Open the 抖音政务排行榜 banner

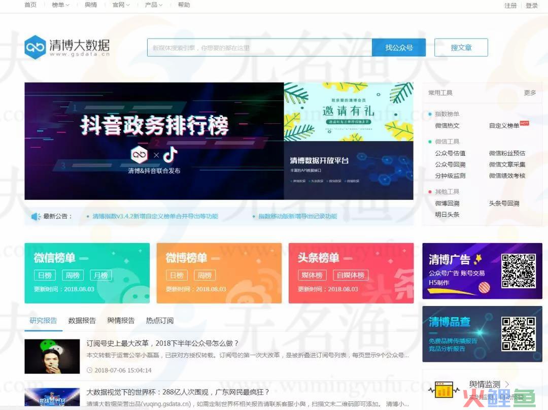tap(154, 141)
